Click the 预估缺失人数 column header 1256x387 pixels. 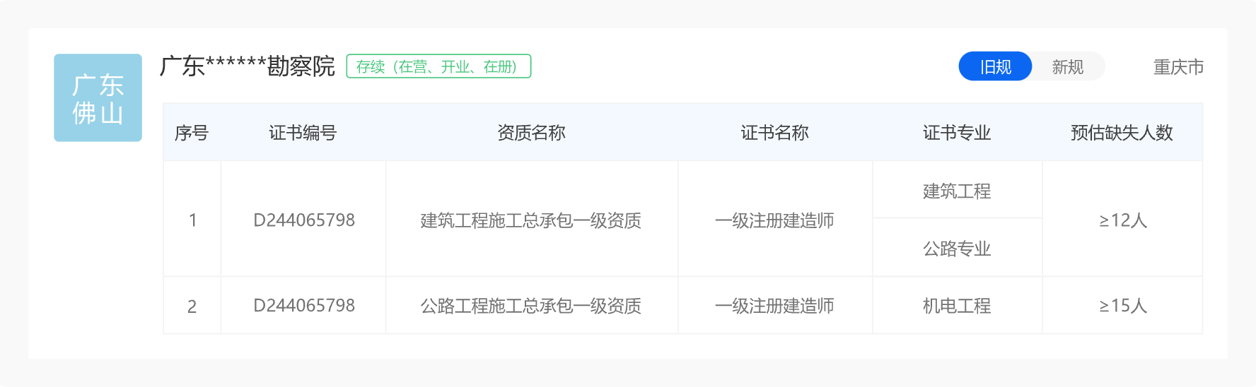[1122, 133]
